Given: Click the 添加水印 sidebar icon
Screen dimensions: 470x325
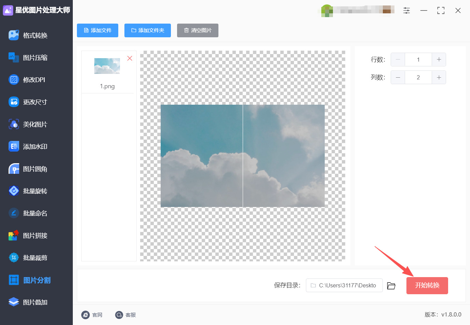Looking at the screenshot, I should point(14,146).
